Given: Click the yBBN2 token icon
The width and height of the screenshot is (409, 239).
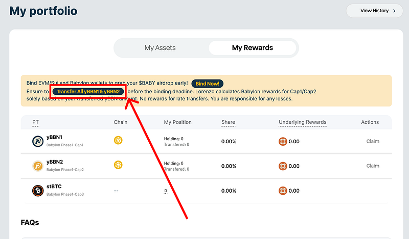Looking at the screenshot, I should click(38, 166).
